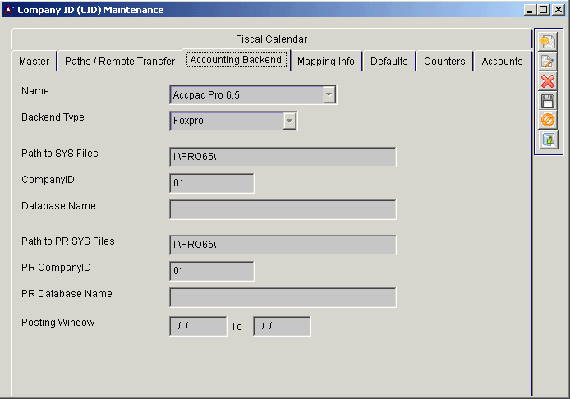Click the Posting Window start date field
Viewport: 570px width, 399px height.
[x=198, y=327]
